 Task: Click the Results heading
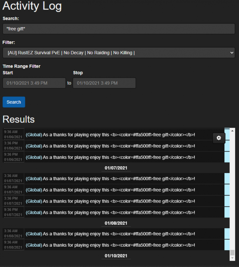click(x=18, y=119)
